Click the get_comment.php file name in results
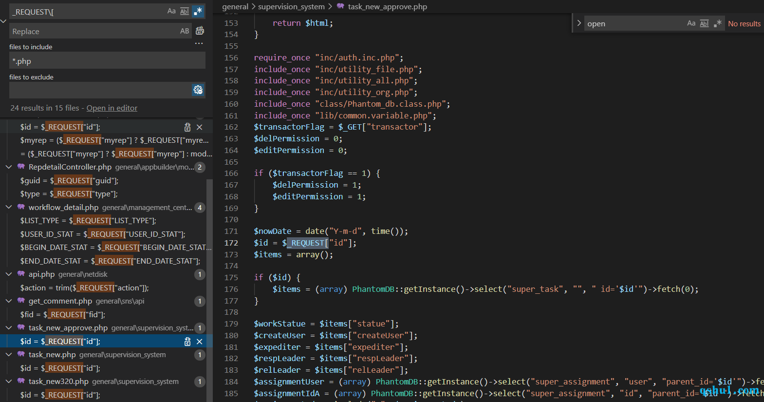The height and width of the screenshot is (402, 764). 60,301
